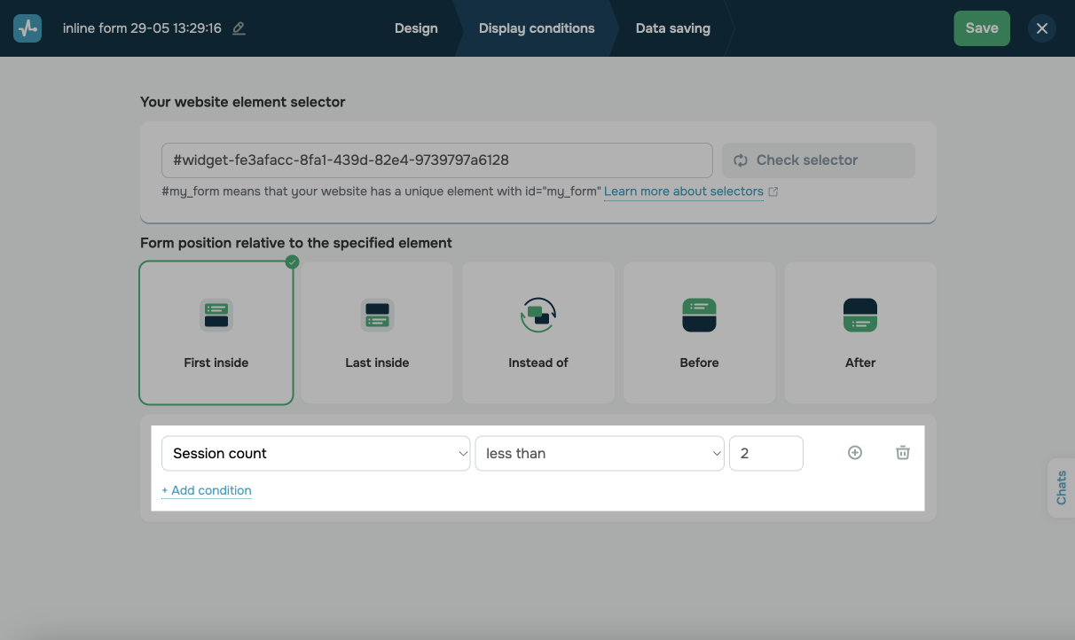Open the Display conditions tab

click(x=537, y=28)
